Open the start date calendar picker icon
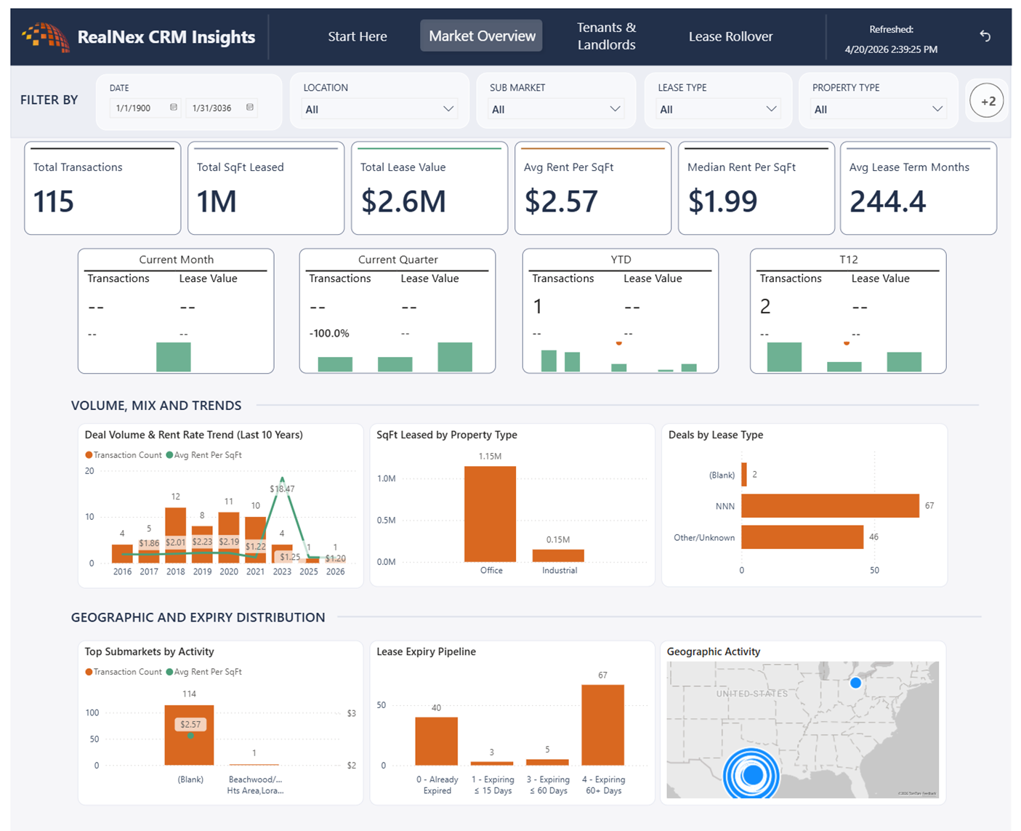Screen dimensions: 1021x831 [174, 108]
